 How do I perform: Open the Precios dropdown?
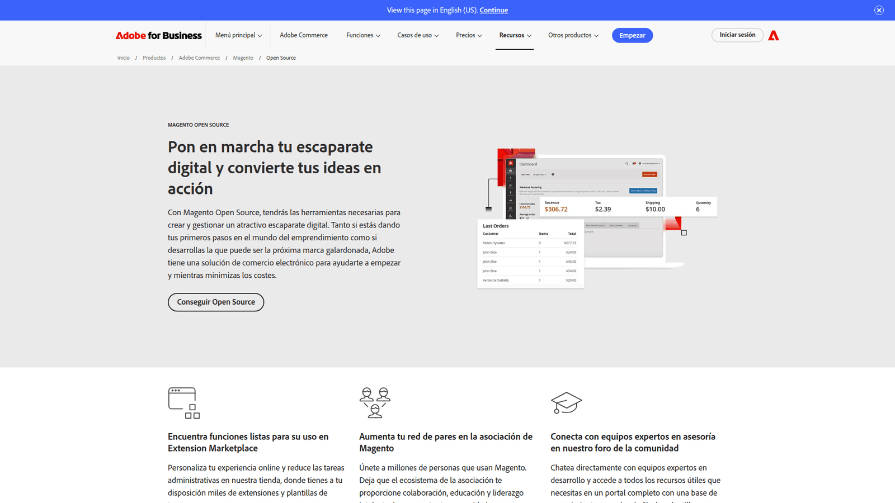[469, 35]
